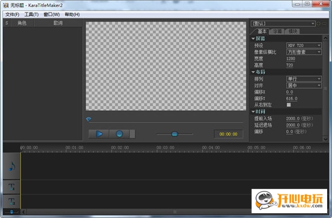The height and width of the screenshot is (218, 332).
Task: Click the narrow button right of Record
Action: 132,134
